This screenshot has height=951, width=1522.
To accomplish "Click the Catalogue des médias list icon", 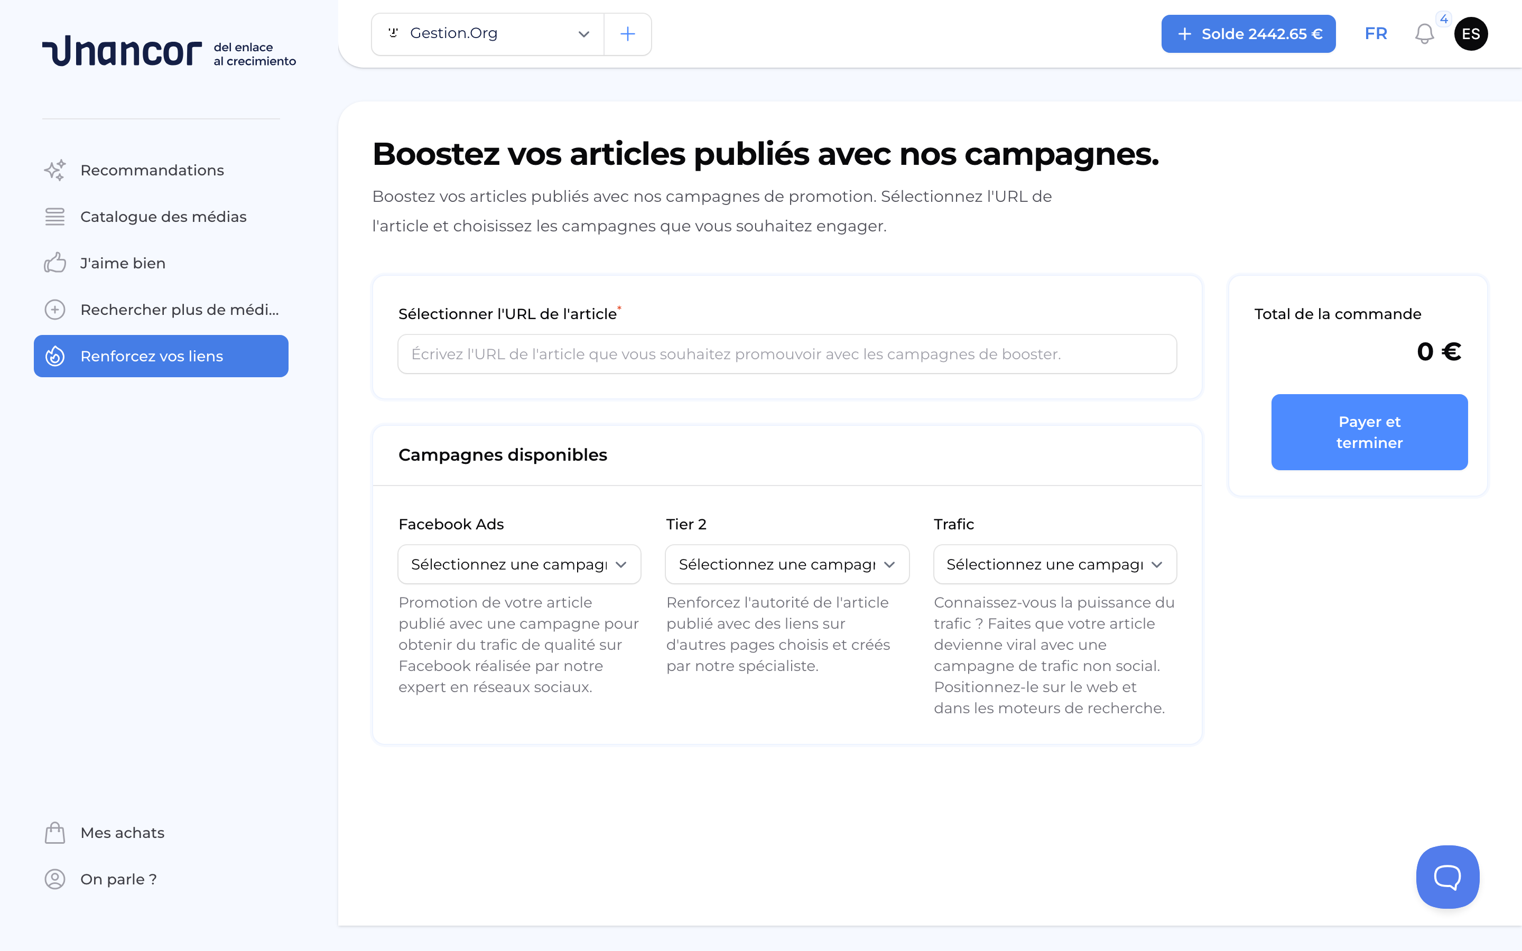I will [x=55, y=217].
